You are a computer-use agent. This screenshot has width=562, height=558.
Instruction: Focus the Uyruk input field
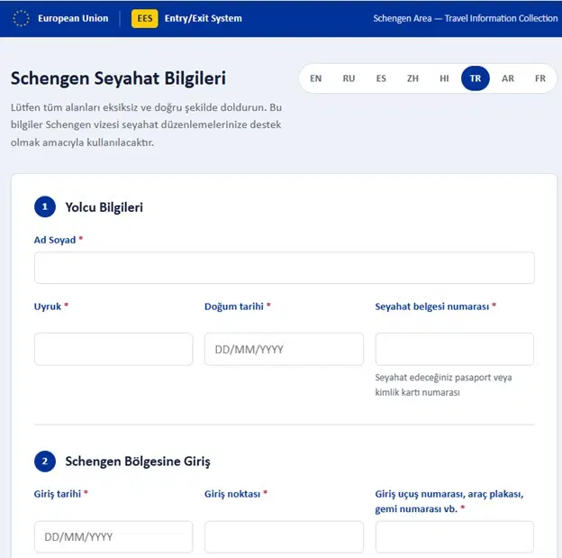coord(113,349)
